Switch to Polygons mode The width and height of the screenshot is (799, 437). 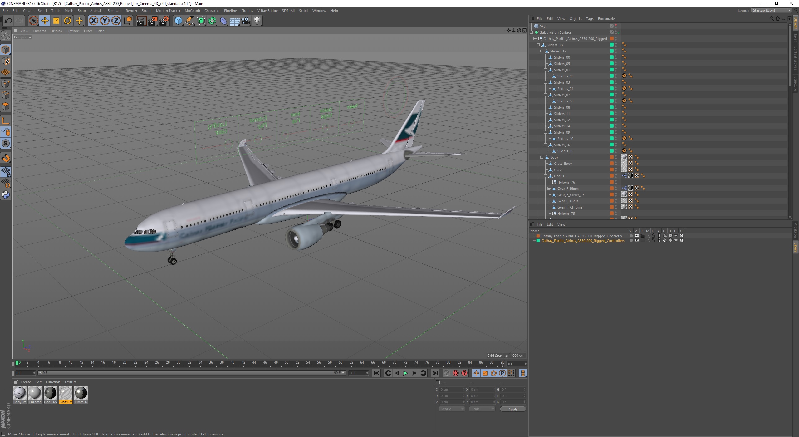click(x=6, y=106)
